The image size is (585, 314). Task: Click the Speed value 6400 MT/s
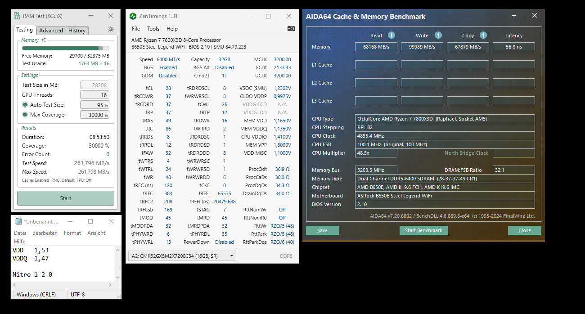[168, 59]
